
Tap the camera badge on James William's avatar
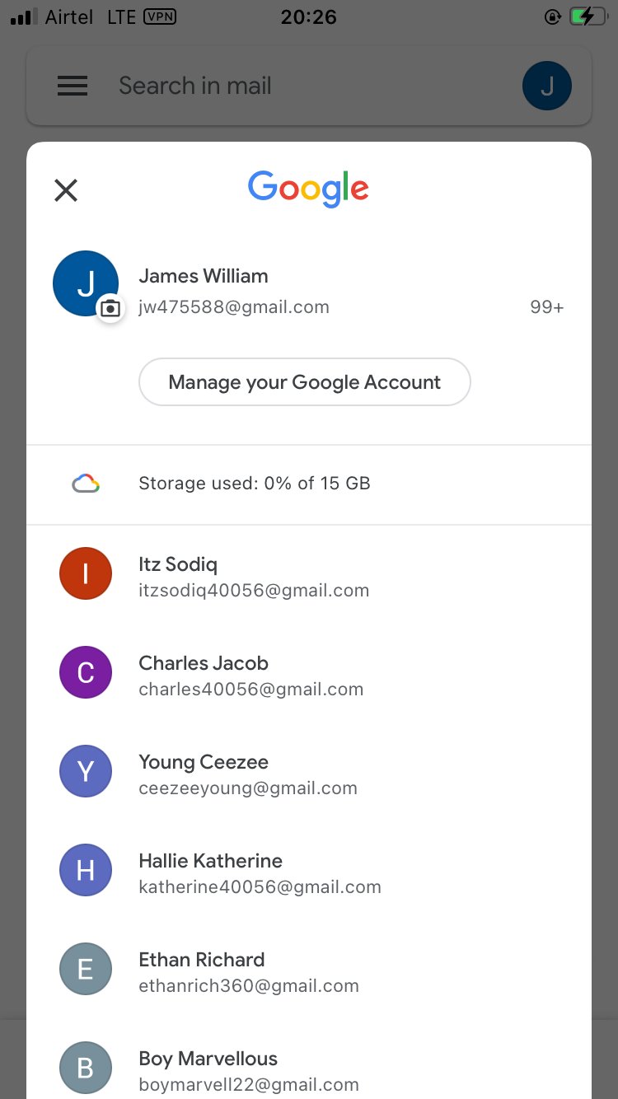pos(110,309)
